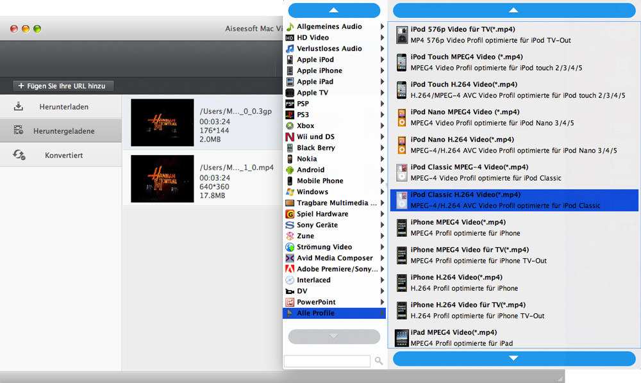Click the profile list scroll-down button
Screen dimensions: 641x383
pos(514,359)
